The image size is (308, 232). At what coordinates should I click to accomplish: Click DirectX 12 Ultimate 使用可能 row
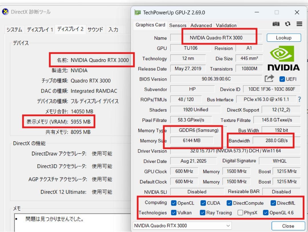point(76,192)
